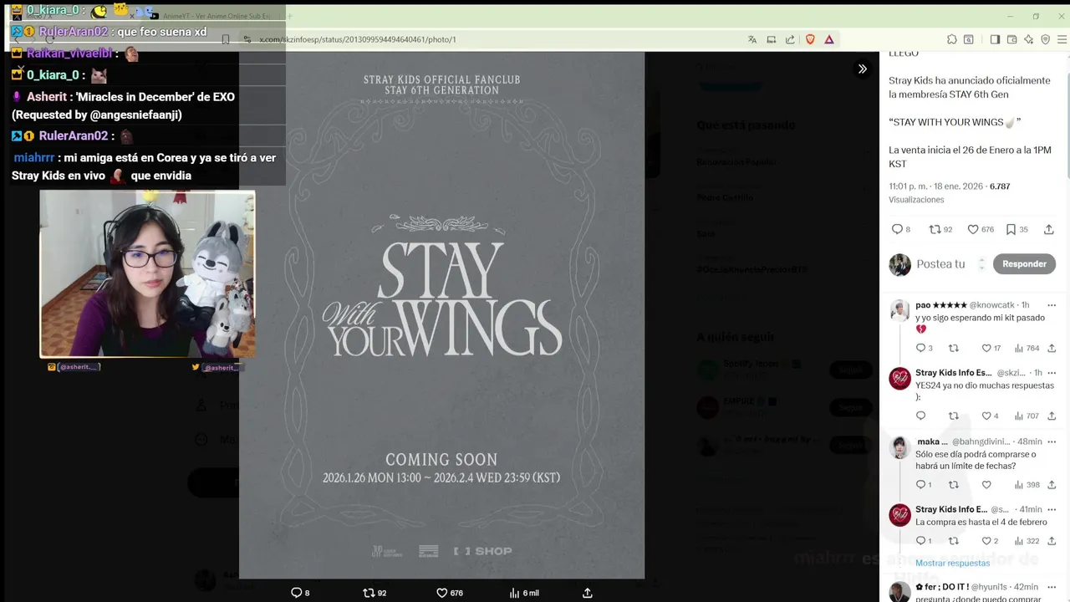
Task: Like the '4 de febrero' reply with 2 likes
Action: [x=986, y=541]
